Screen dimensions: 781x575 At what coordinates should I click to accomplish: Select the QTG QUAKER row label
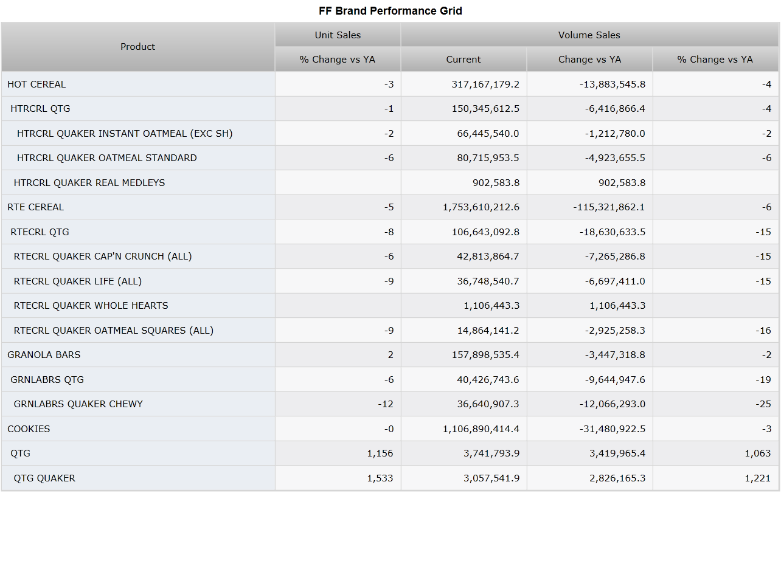pos(44,478)
